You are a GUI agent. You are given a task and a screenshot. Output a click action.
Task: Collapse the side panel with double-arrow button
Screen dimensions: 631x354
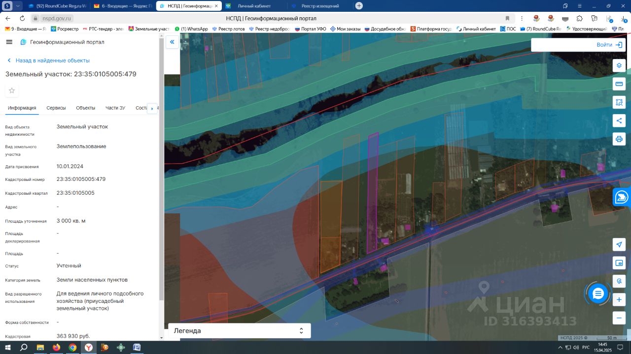(x=172, y=42)
